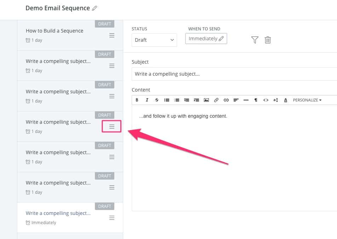The height and width of the screenshot is (239, 337).
Task: Expand the Personalize dropdown
Action: point(307,100)
